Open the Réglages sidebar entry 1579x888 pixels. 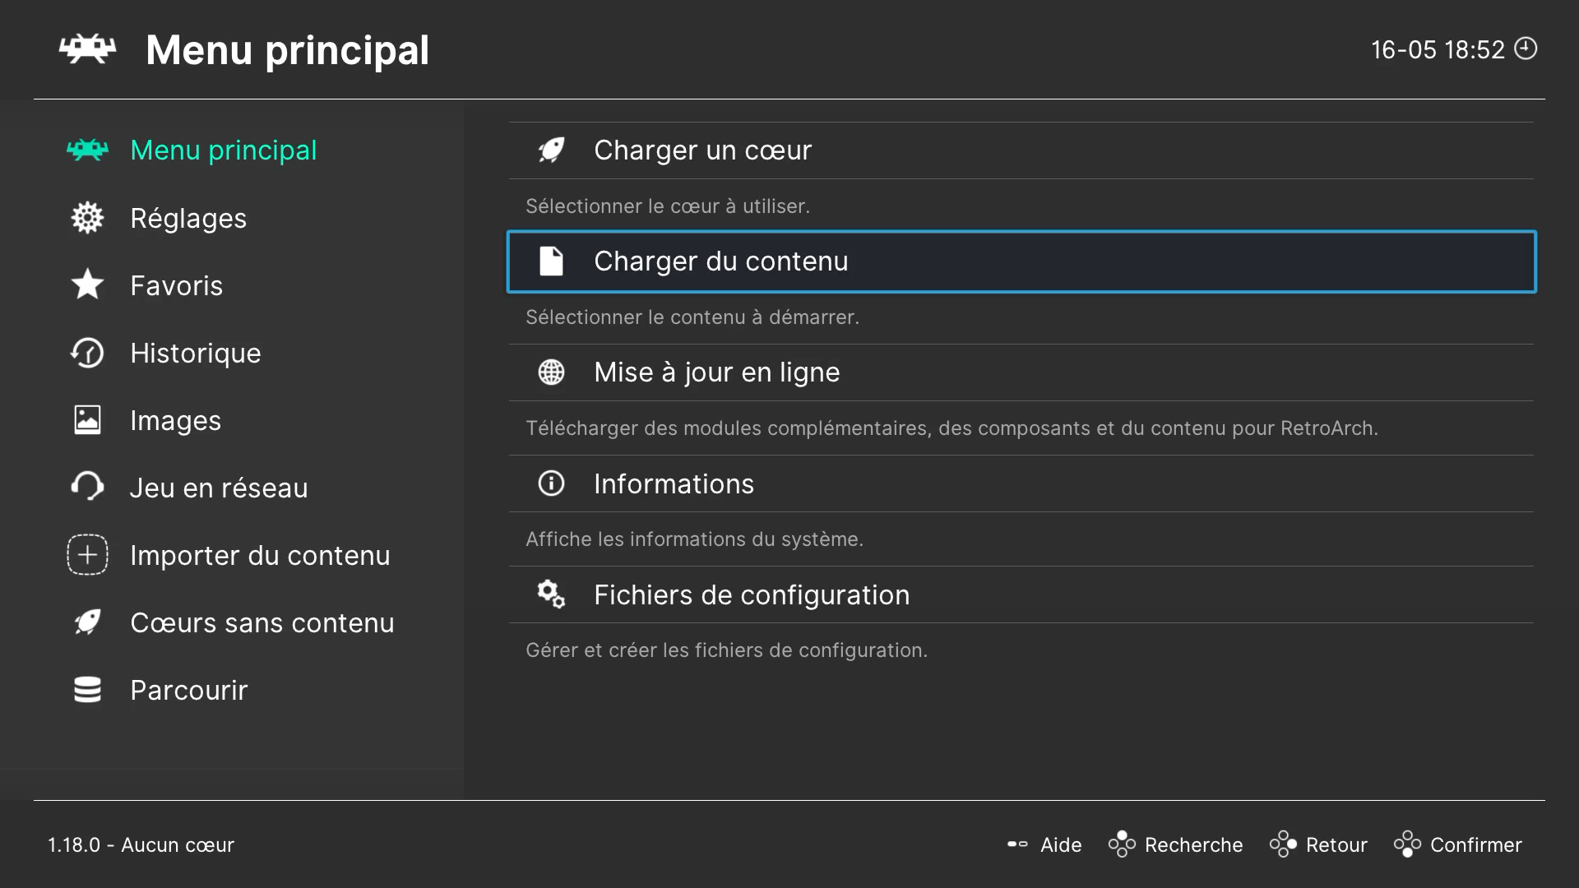[x=188, y=218]
